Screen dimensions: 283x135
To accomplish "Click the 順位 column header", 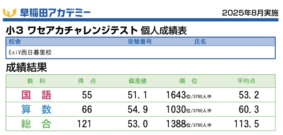I will [x=188, y=81].
